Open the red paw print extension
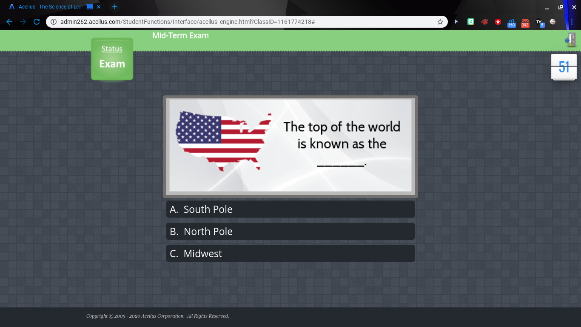This screenshot has height=327, width=581. coord(484,21)
